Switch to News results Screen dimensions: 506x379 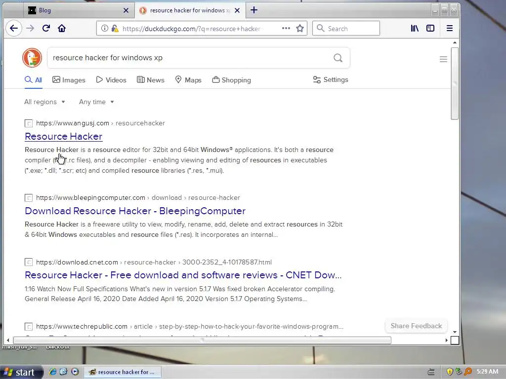click(x=151, y=80)
